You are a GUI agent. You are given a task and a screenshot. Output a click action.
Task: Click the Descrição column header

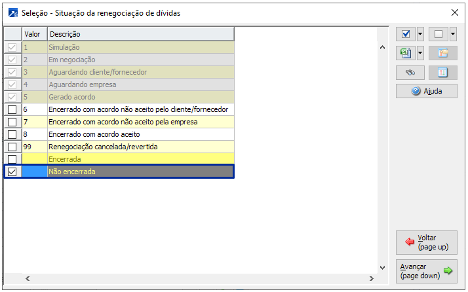(141, 34)
